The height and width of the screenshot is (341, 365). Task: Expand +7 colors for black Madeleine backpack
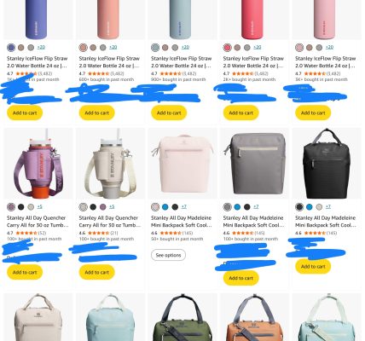328,206
